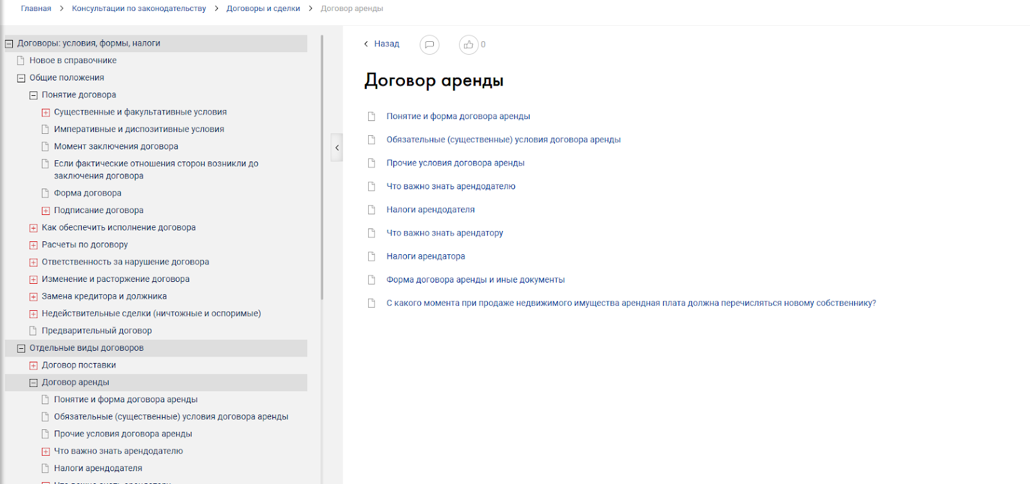Screen dimensions: 1030x484
Task: Click page icon next to 'Новое в справочнике'
Action: (21, 60)
